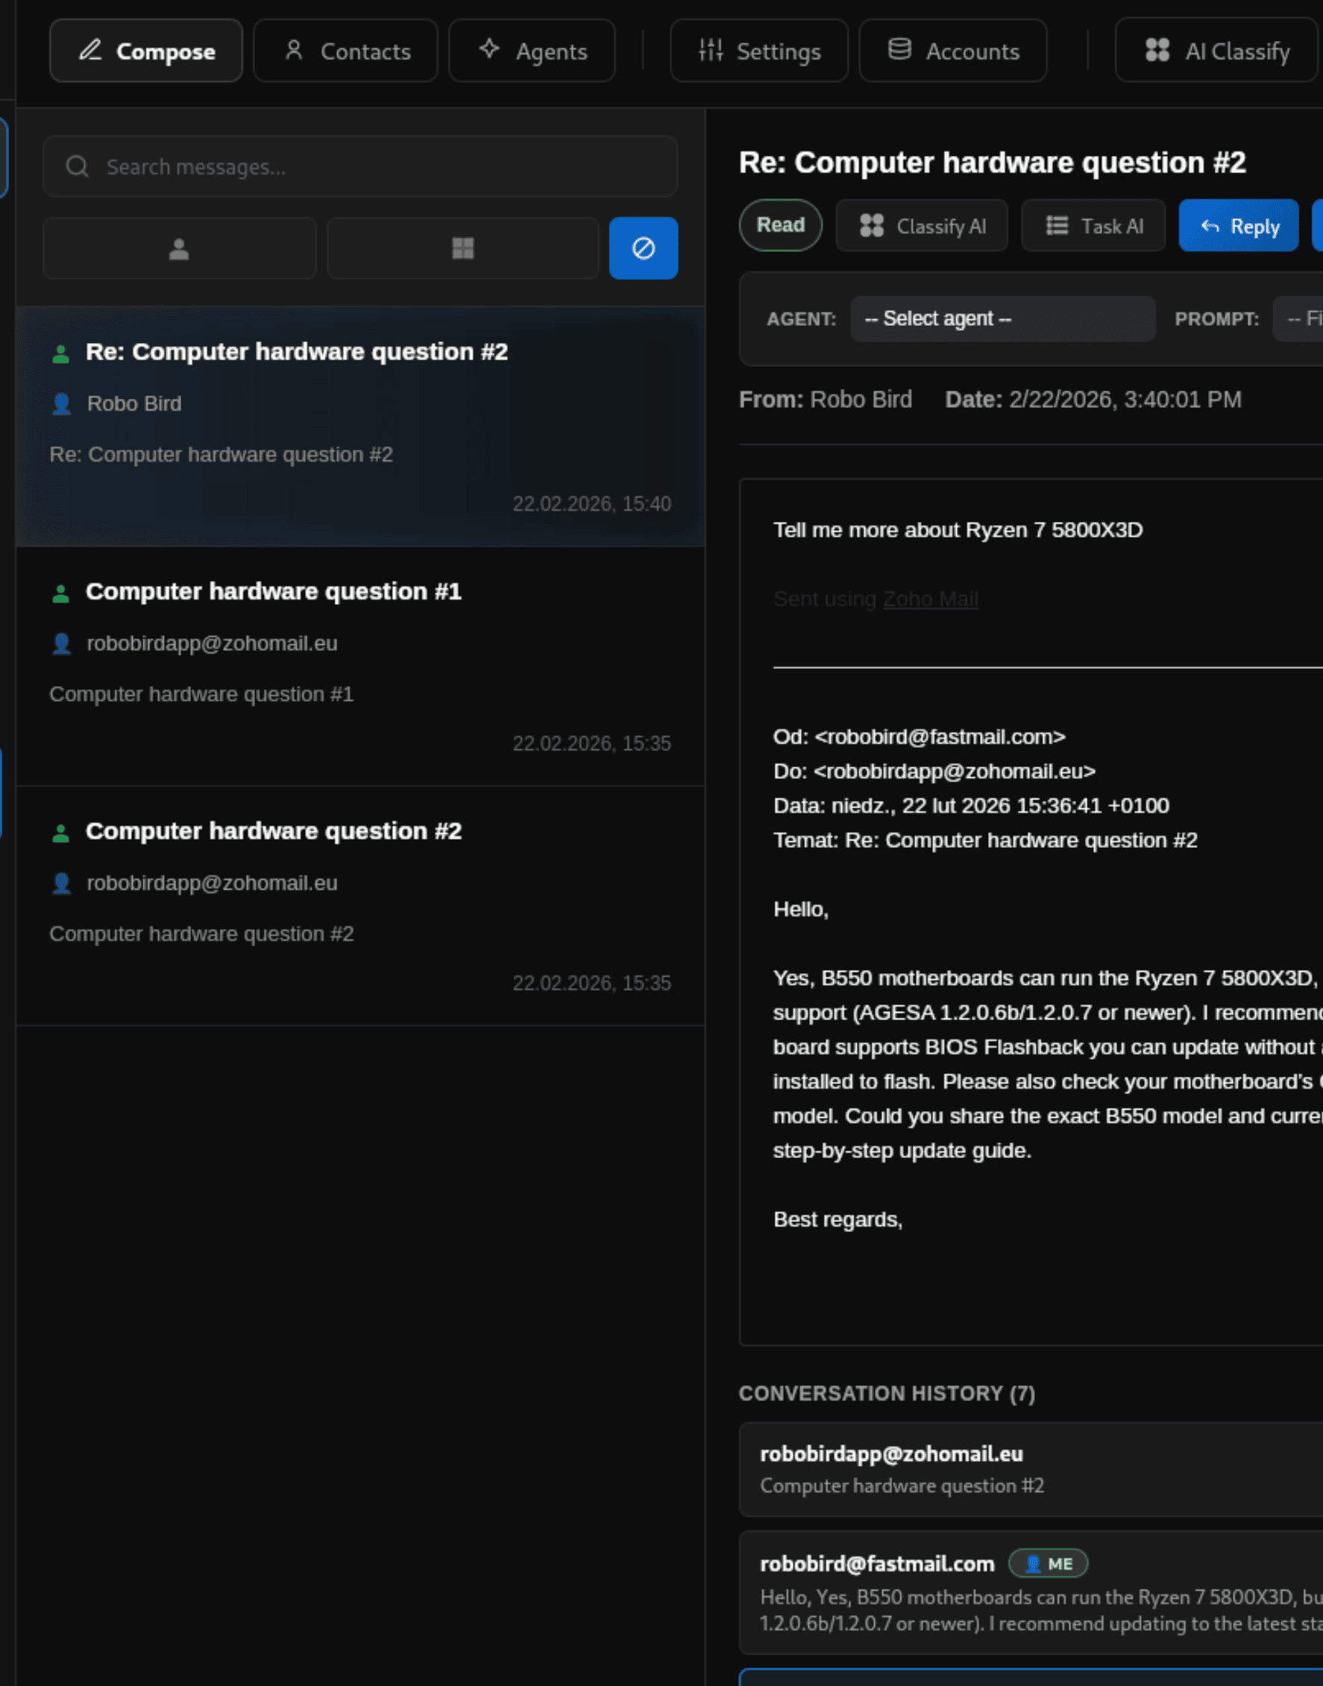Open Settings
Image resolution: width=1323 pixels, height=1686 pixels.
[758, 51]
